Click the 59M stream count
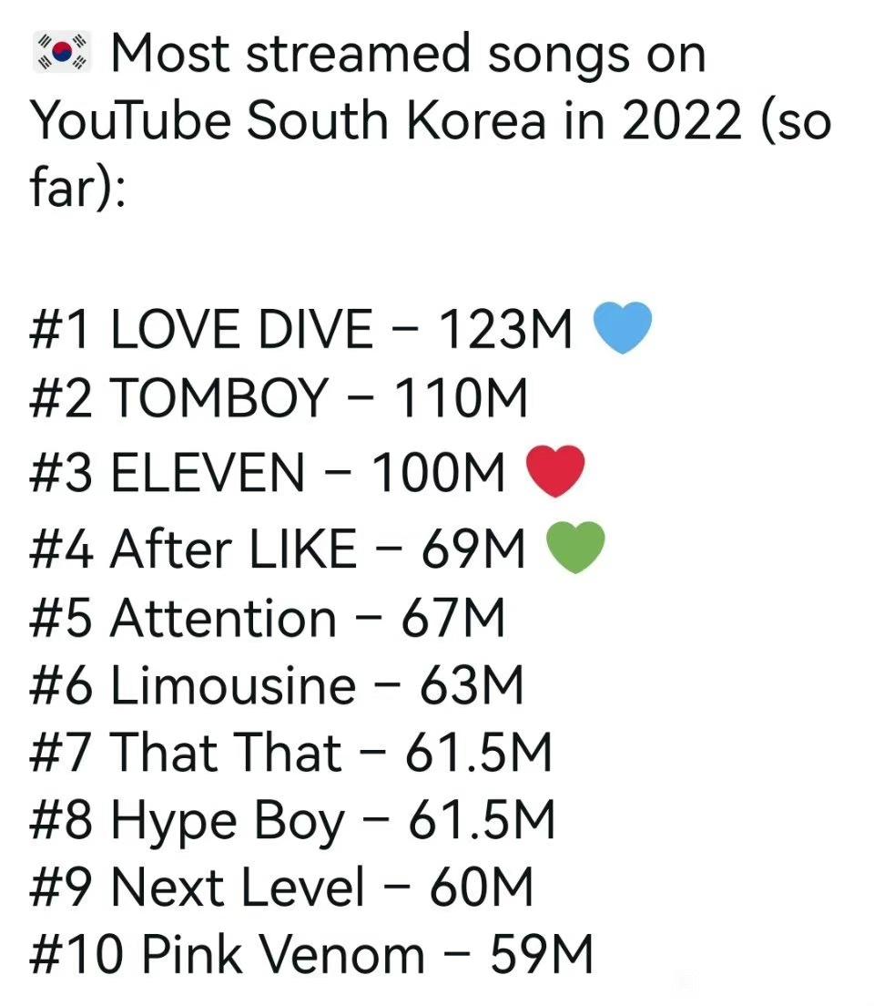 coord(543,955)
